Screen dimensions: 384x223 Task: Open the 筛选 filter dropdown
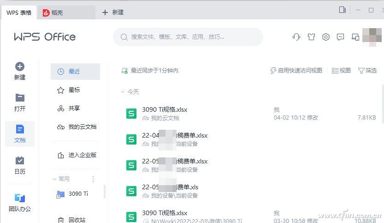pos(367,71)
